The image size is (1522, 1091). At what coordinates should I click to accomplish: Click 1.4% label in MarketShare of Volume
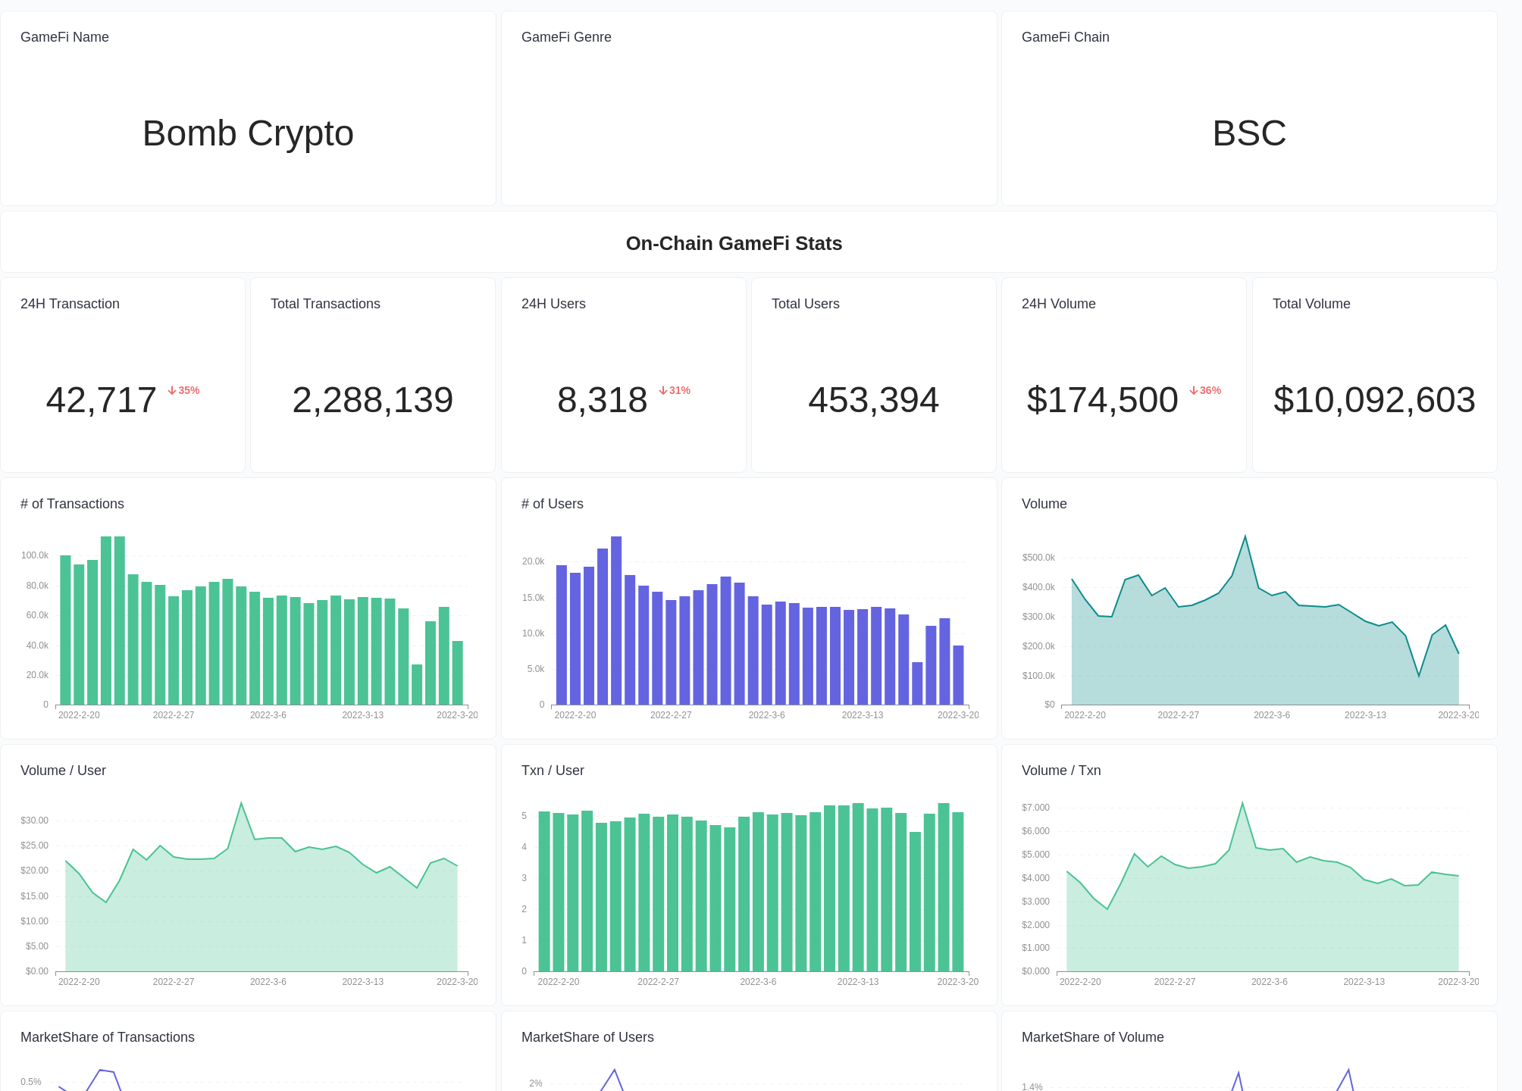point(1032,1087)
